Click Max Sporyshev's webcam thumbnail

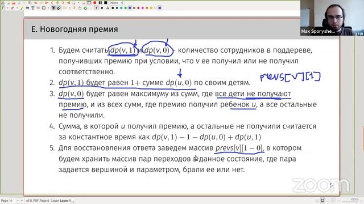(x=332, y=18)
